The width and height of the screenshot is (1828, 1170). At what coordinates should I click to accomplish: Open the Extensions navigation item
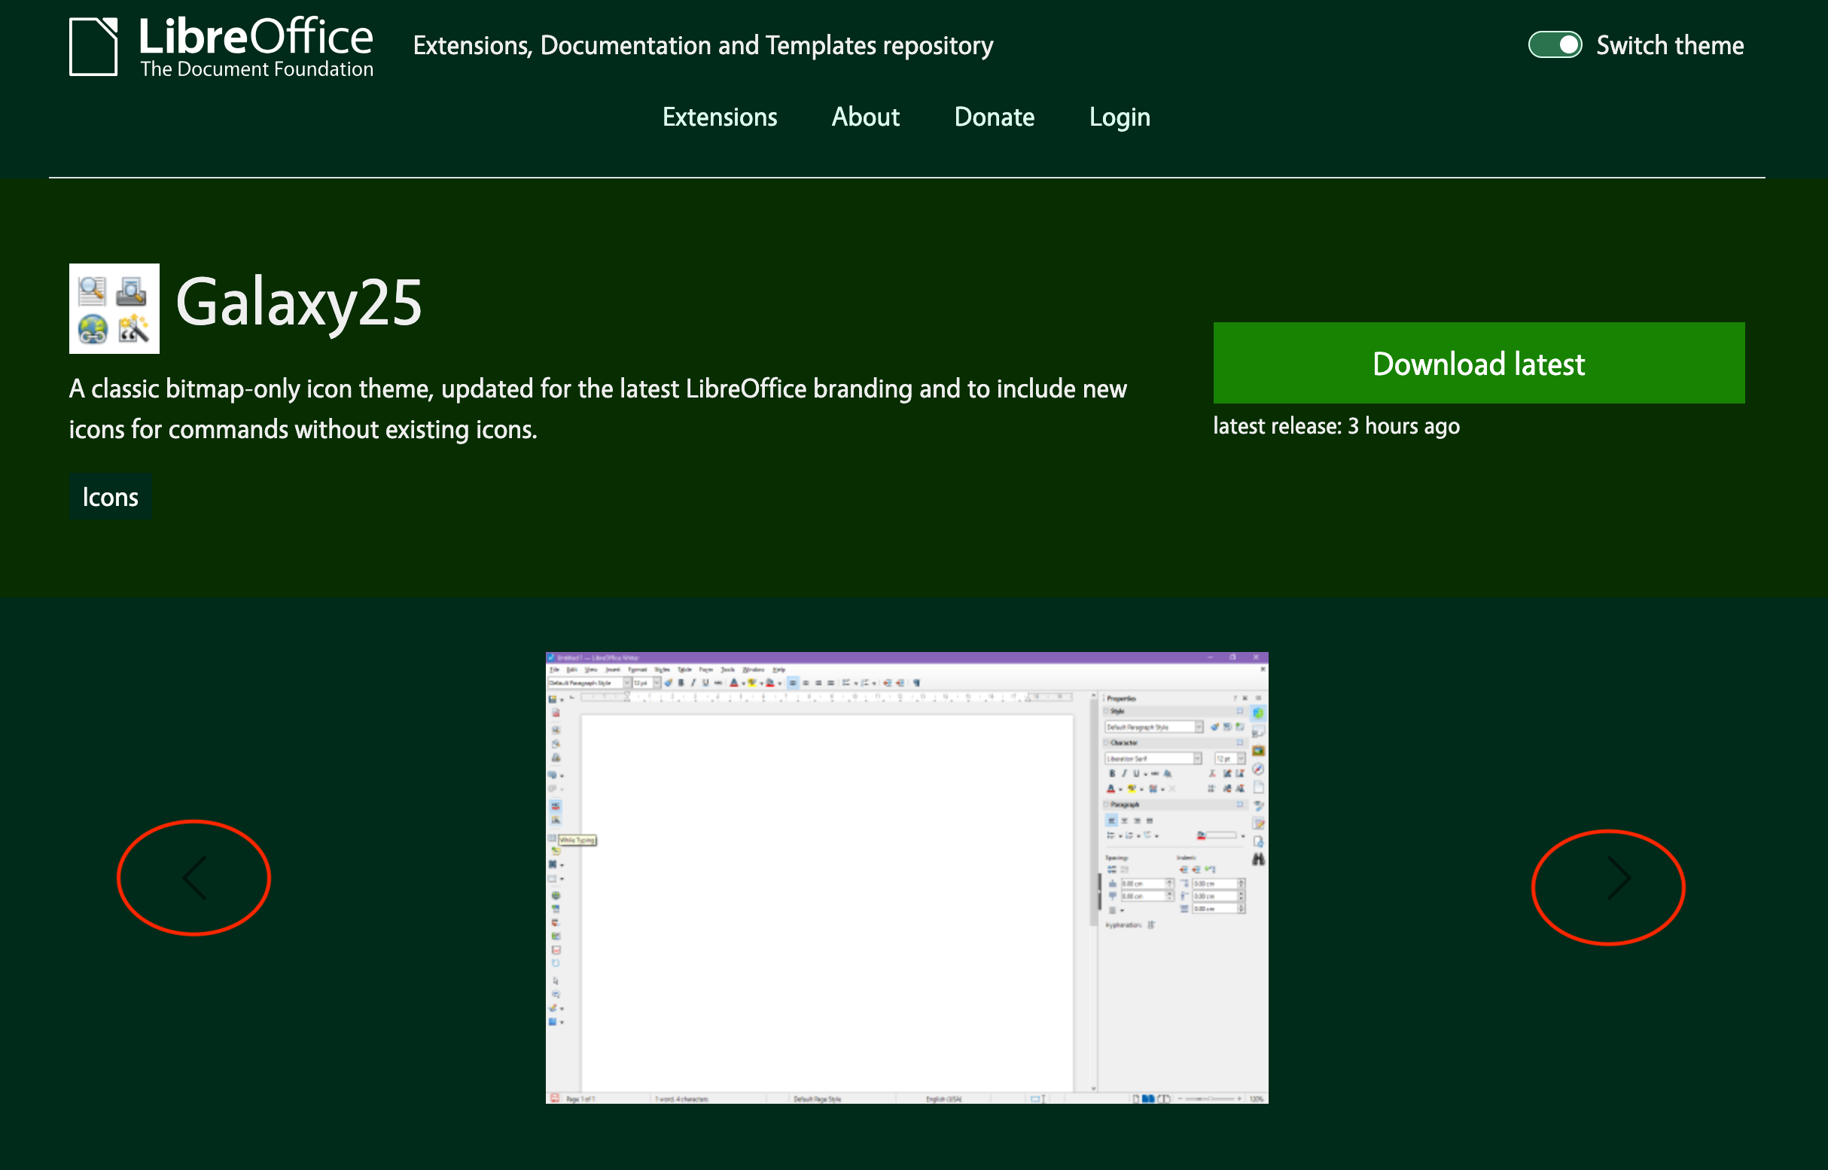tap(720, 117)
